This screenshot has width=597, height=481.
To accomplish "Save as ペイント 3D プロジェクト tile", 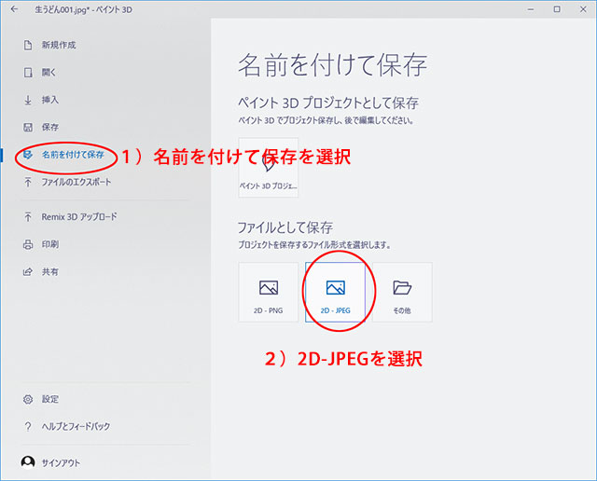I will pos(269,168).
